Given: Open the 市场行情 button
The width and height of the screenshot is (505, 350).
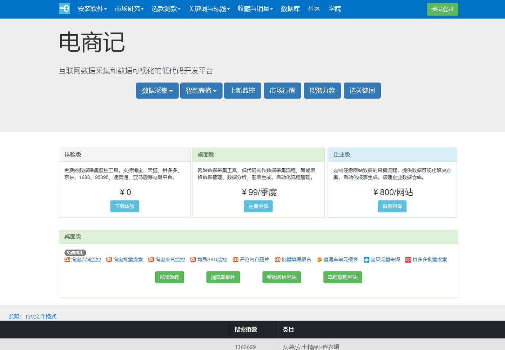Looking at the screenshot, I should tap(282, 91).
